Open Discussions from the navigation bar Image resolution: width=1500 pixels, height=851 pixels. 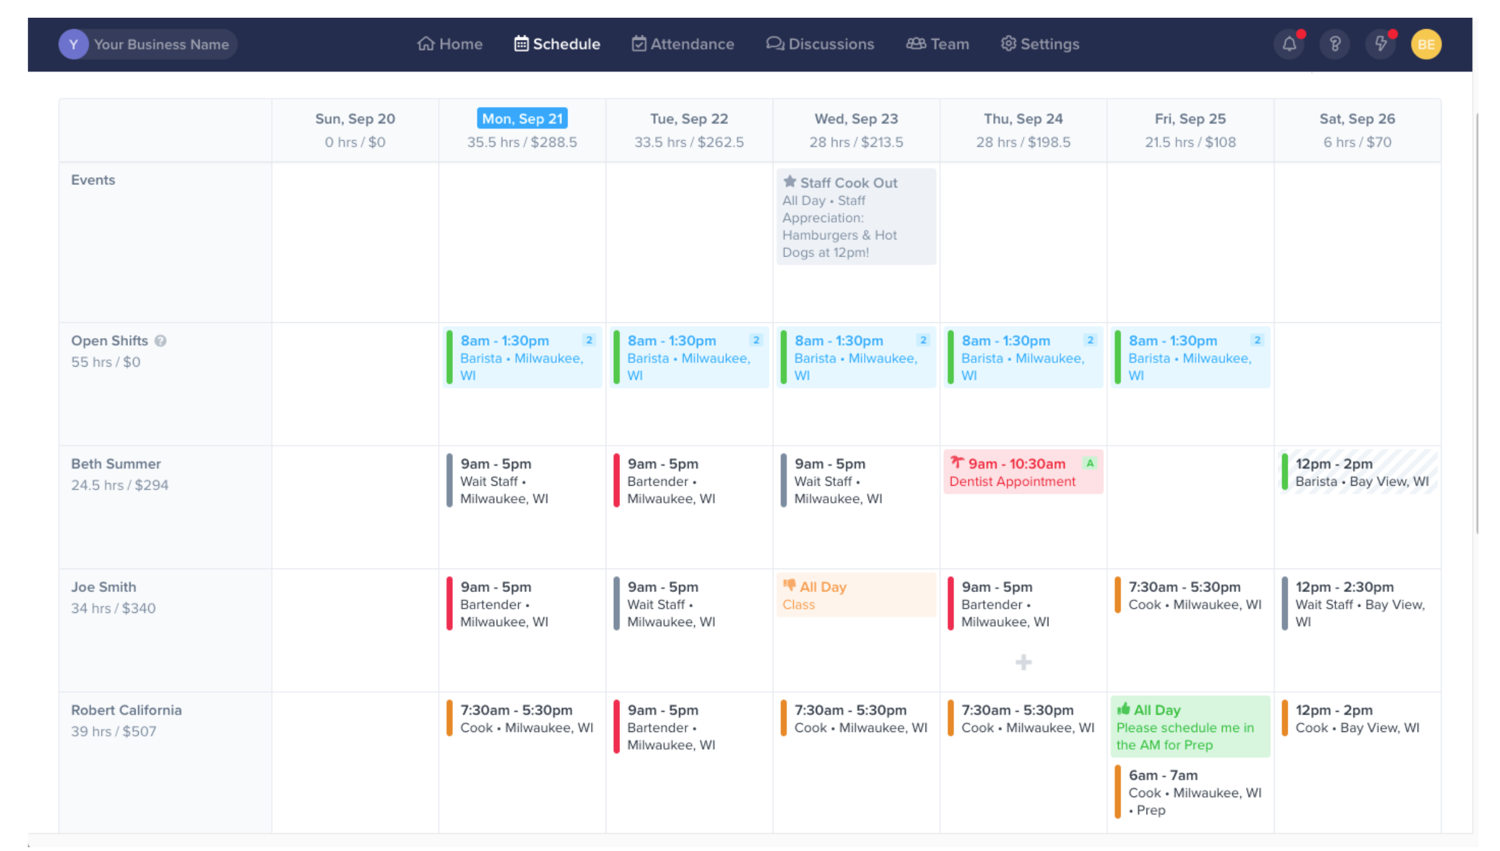point(820,44)
